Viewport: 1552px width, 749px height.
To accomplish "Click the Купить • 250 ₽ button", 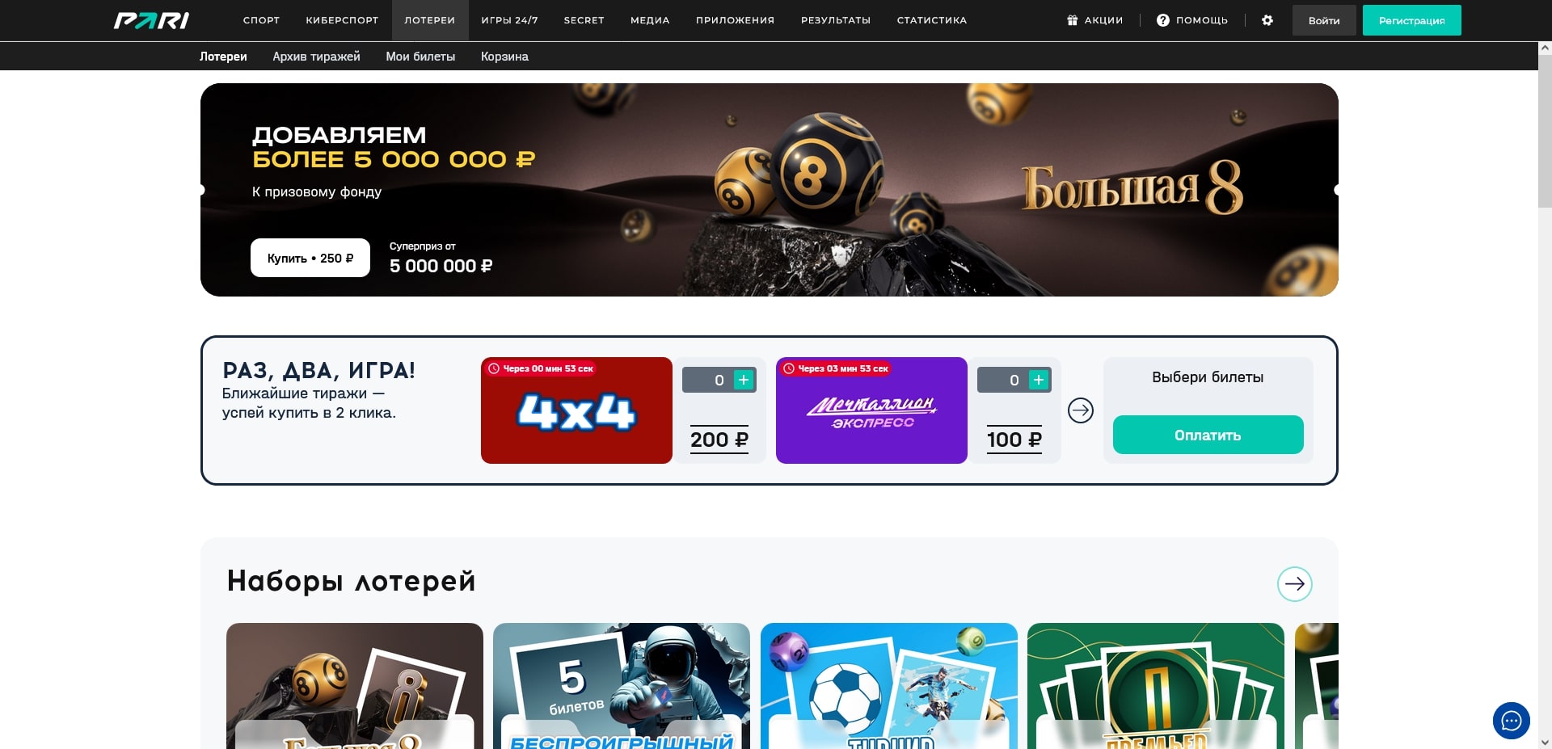I will coord(310,258).
